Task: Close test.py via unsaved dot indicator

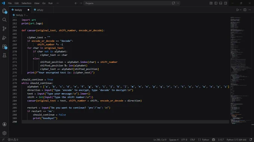Action: 28,10
